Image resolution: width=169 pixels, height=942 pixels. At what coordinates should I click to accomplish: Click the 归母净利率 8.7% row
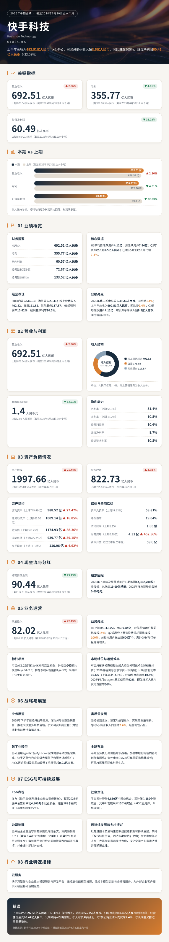coord(124,433)
